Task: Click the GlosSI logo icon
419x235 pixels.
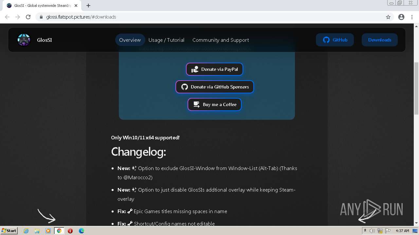Action: coord(24,40)
